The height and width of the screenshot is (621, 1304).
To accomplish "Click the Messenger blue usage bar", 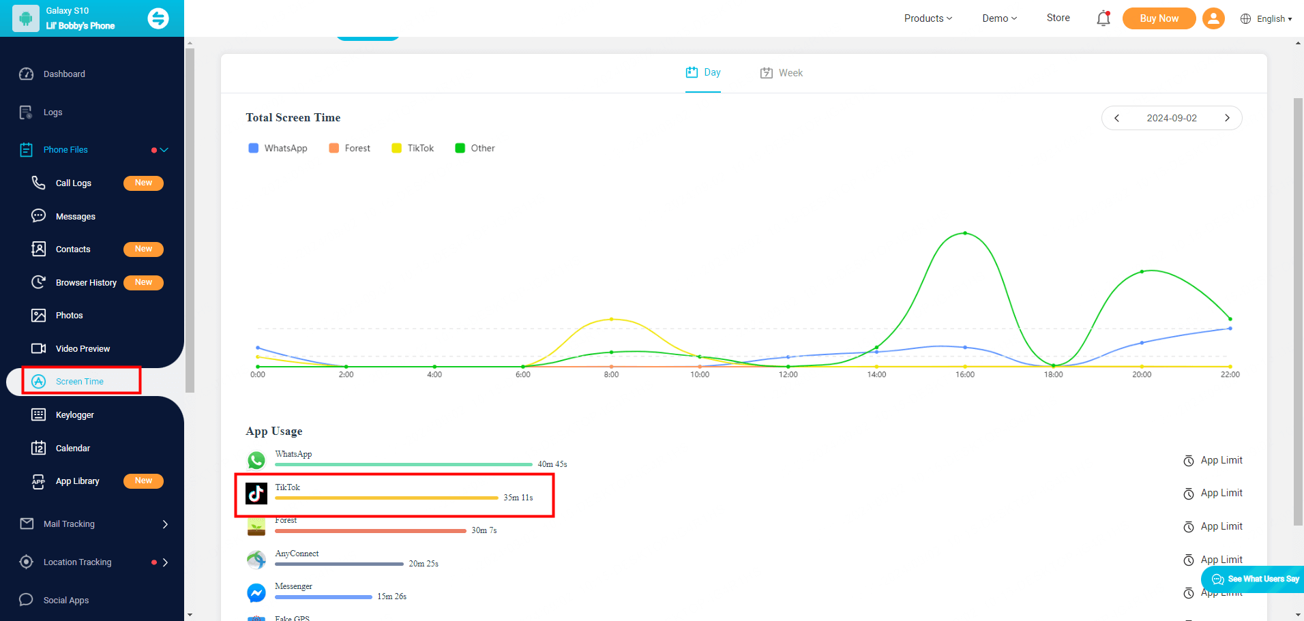I will pos(323,596).
